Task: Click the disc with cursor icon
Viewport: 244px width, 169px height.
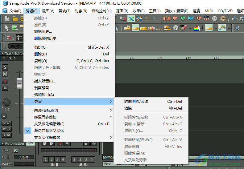Action: [x=176, y=28]
